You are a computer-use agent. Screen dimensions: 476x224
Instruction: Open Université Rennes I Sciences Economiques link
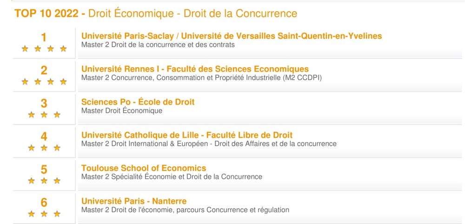click(195, 69)
